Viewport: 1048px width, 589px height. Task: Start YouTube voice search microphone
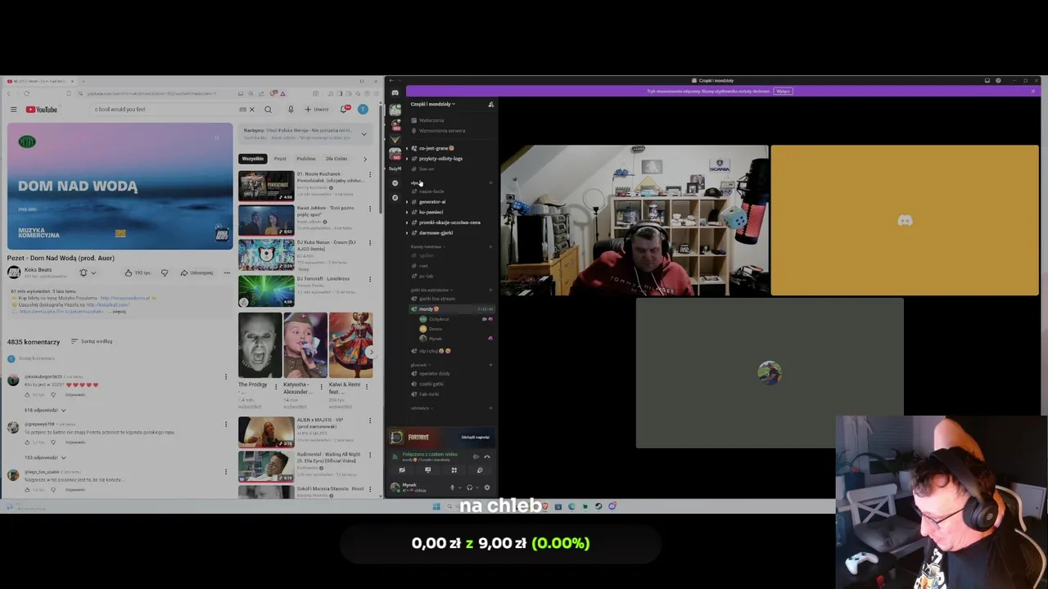pyautogui.click(x=291, y=110)
